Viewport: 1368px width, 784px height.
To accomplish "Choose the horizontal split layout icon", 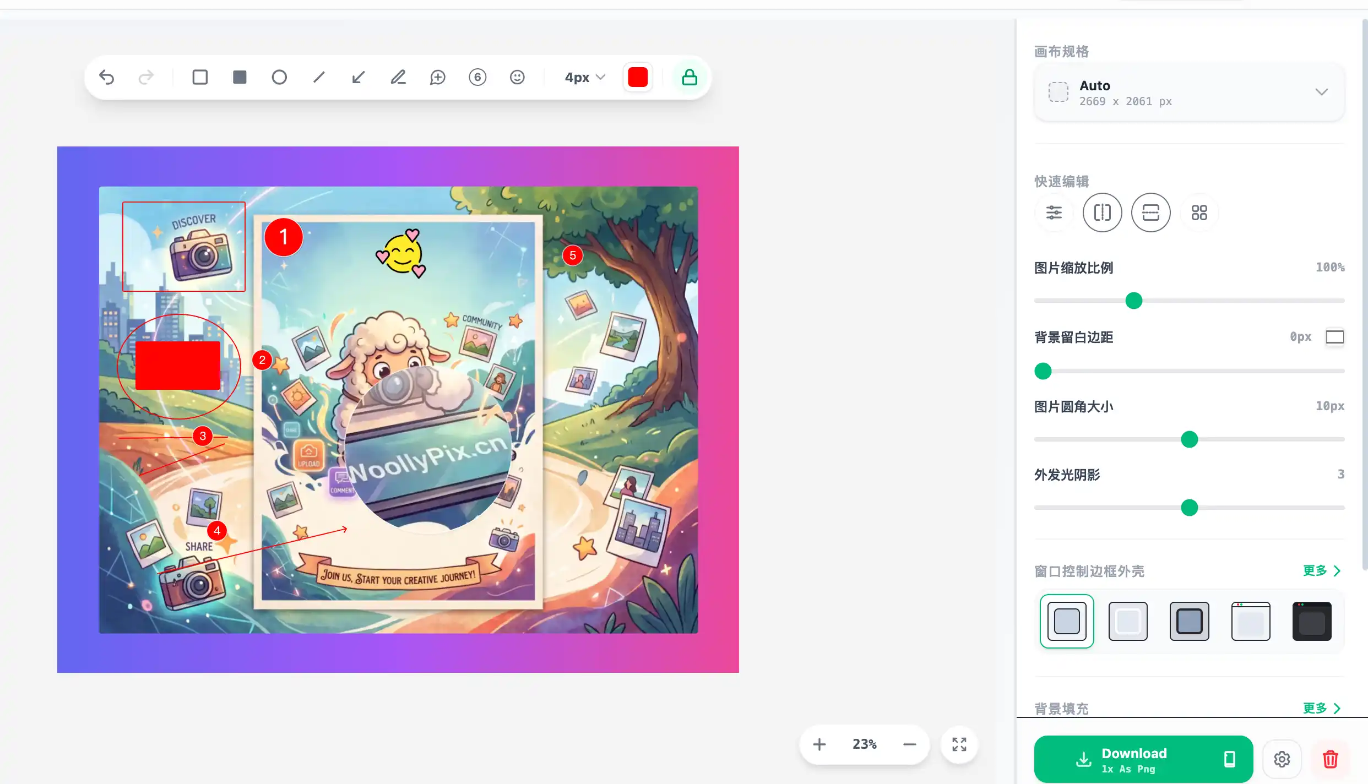I will coord(1151,213).
